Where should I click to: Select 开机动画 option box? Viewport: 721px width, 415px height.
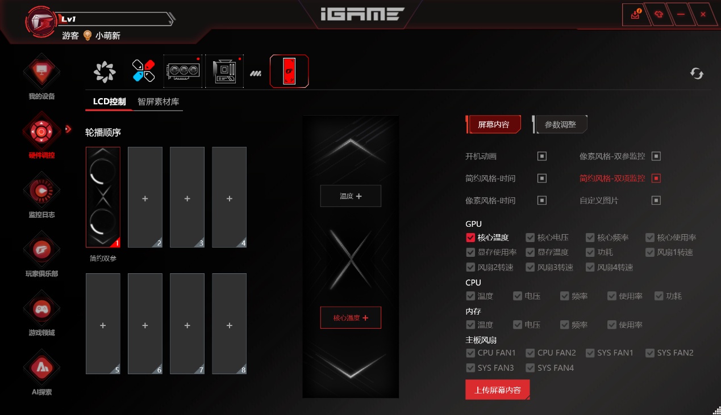point(542,156)
